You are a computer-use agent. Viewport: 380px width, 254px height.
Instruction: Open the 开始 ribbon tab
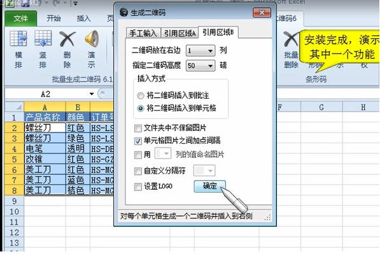click(x=53, y=18)
